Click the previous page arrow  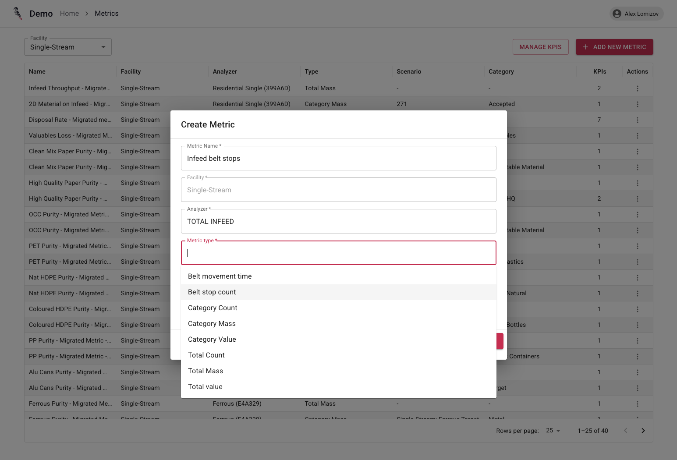click(625, 430)
